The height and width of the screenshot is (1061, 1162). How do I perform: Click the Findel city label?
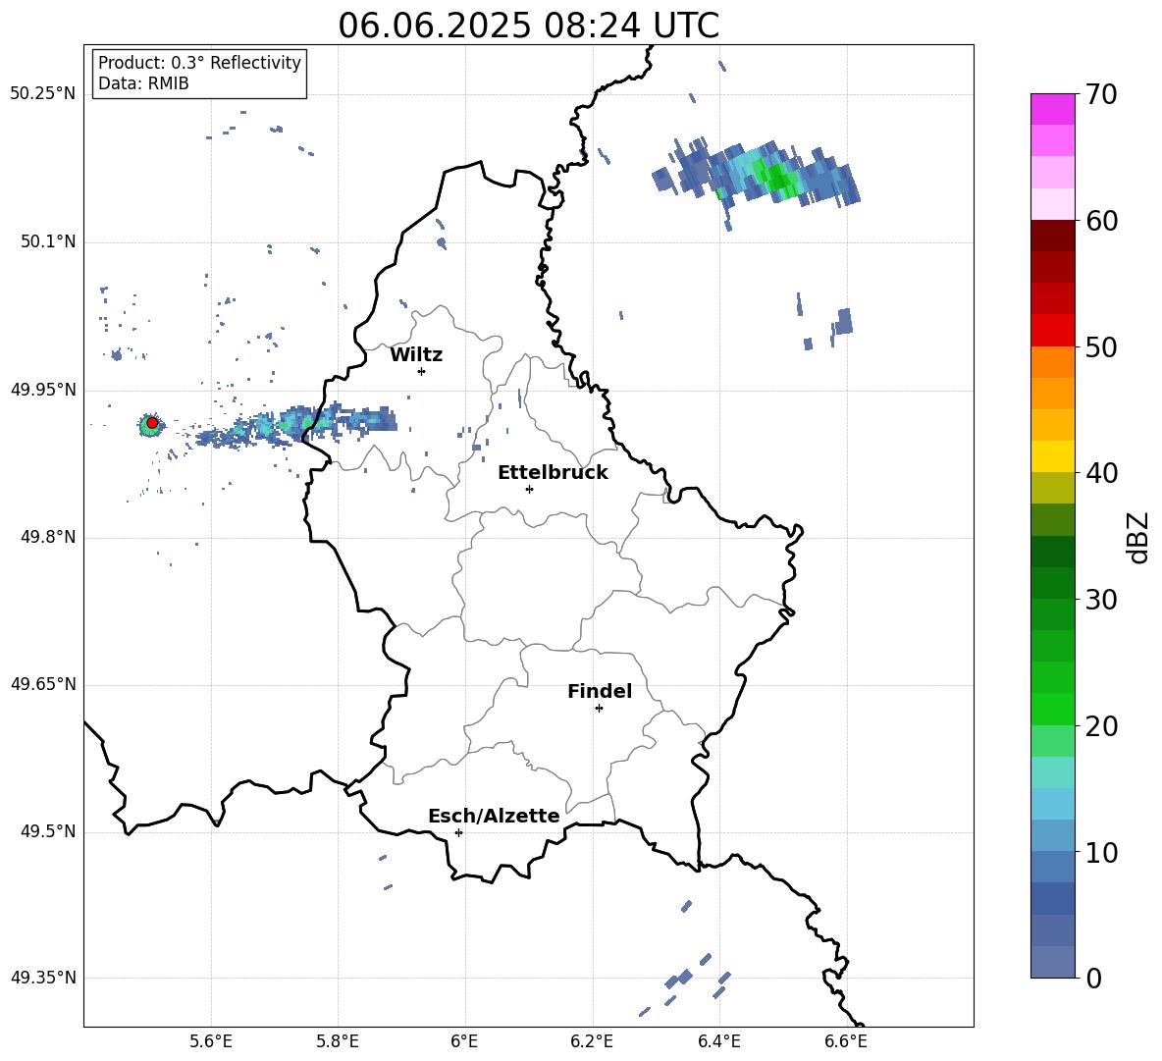(600, 691)
